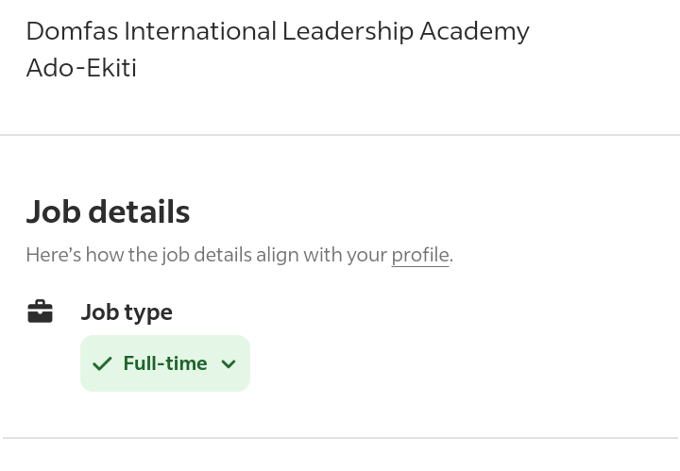Screen dimensions: 680x471
Task: Click the word "type" in Job type label
Action: 149,313
